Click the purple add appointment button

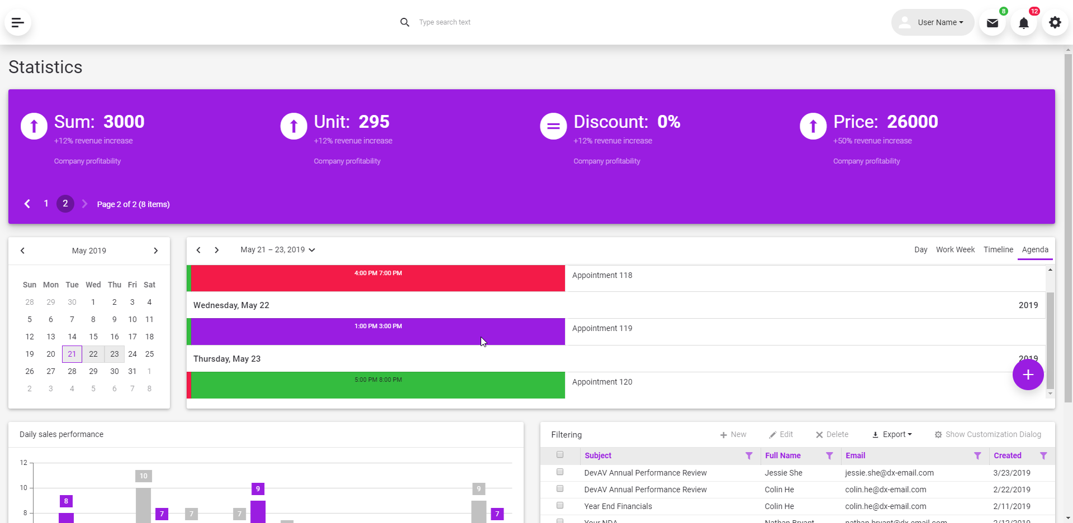tap(1028, 375)
